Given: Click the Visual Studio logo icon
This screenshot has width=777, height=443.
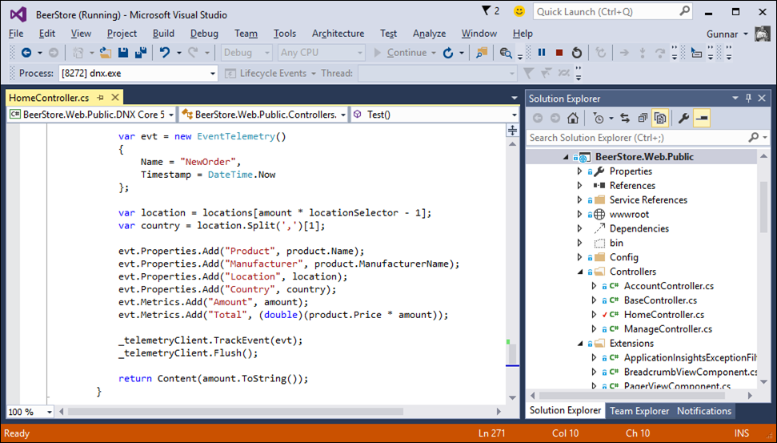Looking at the screenshot, I should pyautogui.click(x=18, y=14).
